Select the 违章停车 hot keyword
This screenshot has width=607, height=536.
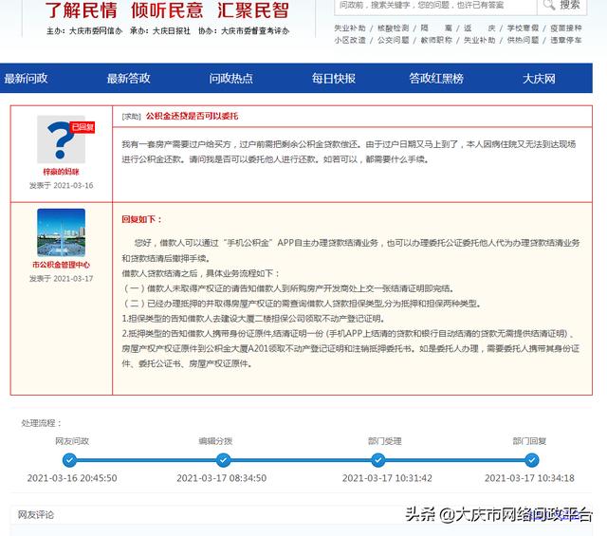(x=566, y=40)
